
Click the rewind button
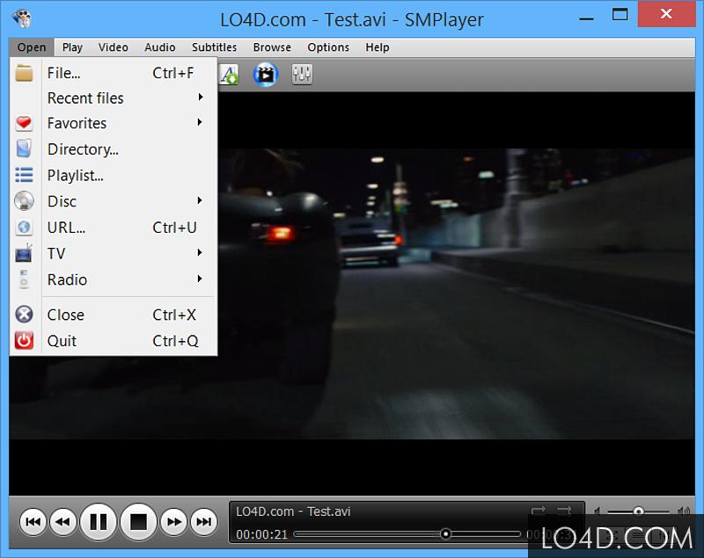pos(62,522)
